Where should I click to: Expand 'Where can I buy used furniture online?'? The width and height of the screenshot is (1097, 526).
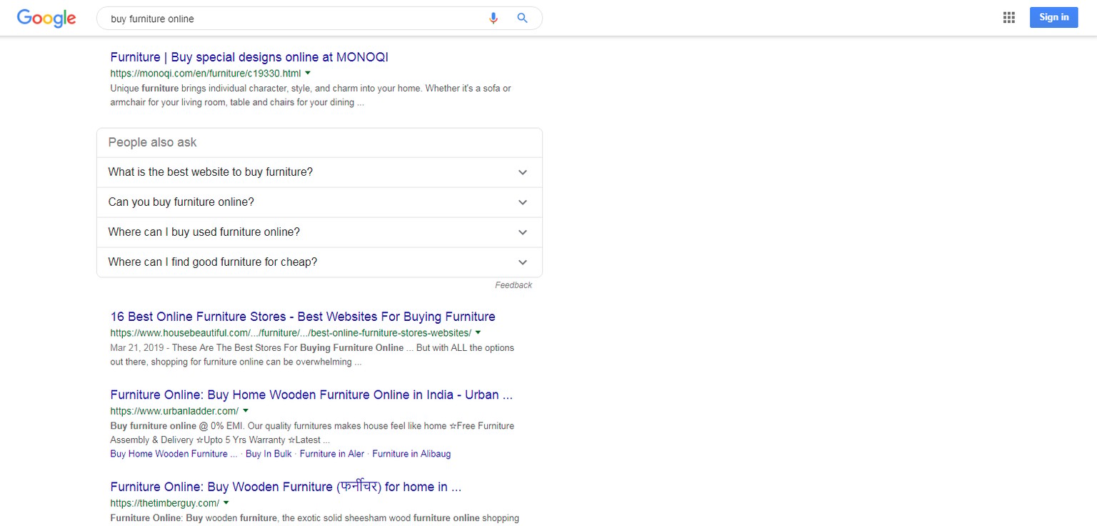pos(319,232)
